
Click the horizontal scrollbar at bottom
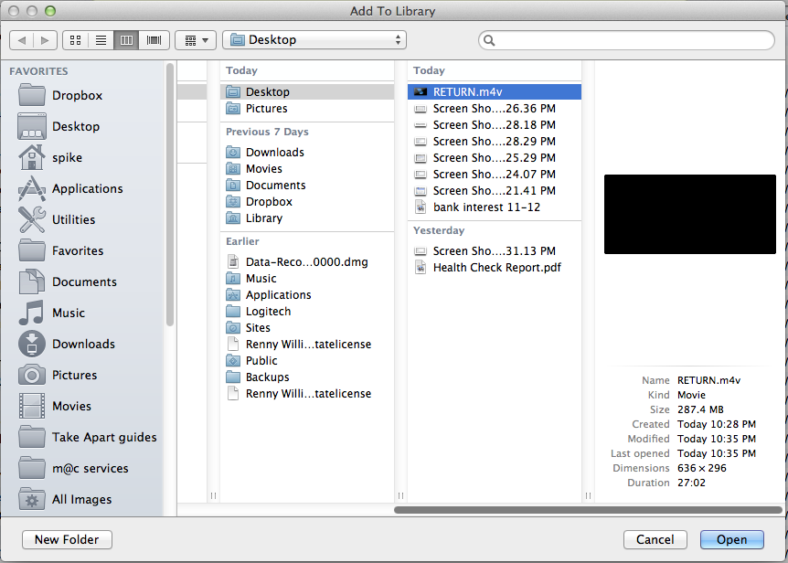(x=585, y=510)
